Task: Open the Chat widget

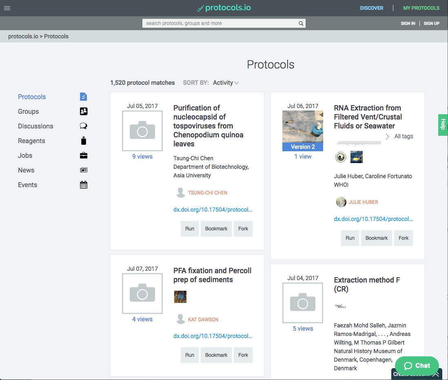Action: tap(417, 366)
